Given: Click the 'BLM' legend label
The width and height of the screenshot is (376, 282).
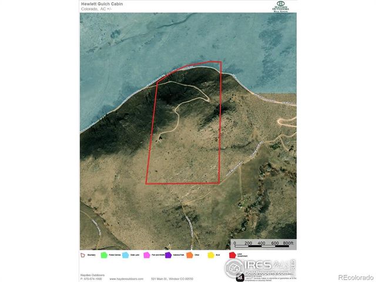Looking at the screenshot, I should (218, 255).
